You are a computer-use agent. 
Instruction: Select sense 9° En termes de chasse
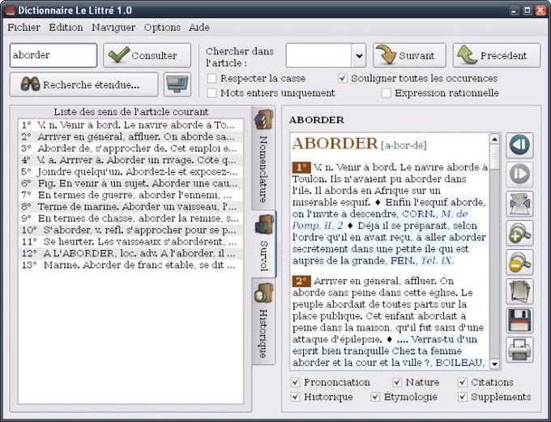coord(130,217)
